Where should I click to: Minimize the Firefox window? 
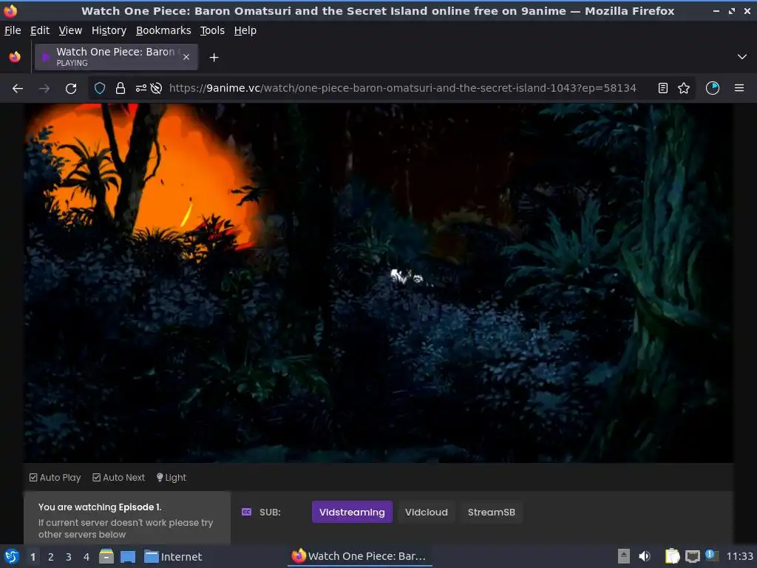tap(716, 11)
